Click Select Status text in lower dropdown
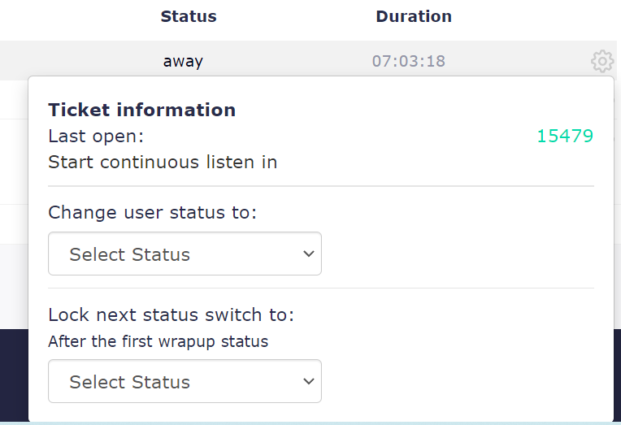The width and height of the screenshot is (621, 425). pyautogui.click(x=129, y=382)
